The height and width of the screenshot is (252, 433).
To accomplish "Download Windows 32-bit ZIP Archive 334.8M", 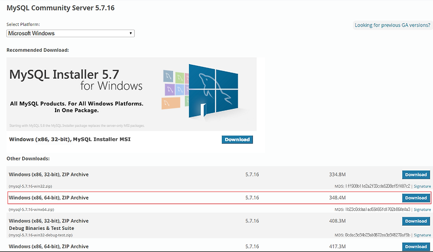I will pos(416,175).
